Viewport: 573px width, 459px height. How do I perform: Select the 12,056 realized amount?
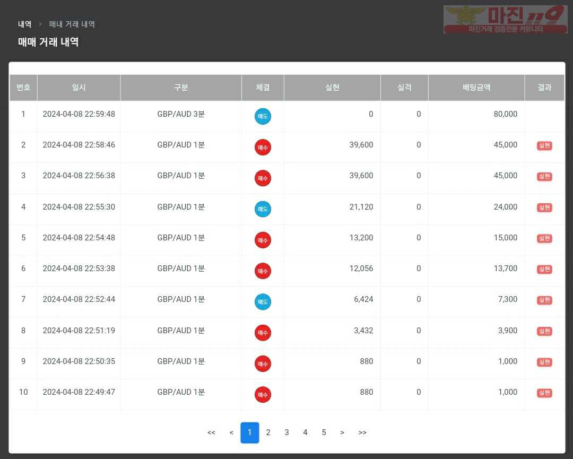pos(361,269)
